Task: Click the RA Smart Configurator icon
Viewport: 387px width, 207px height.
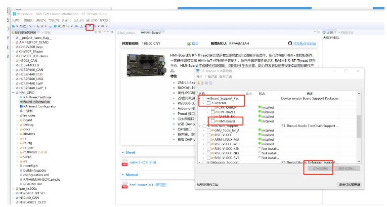Action: [x=21, y=106]
